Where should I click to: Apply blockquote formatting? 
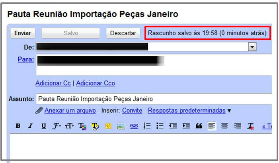click(x=199, y=126)
